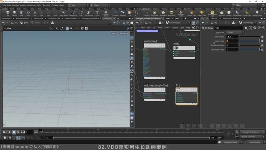
Task: Open the Signature Float dropdown
Action: point(235,32)
